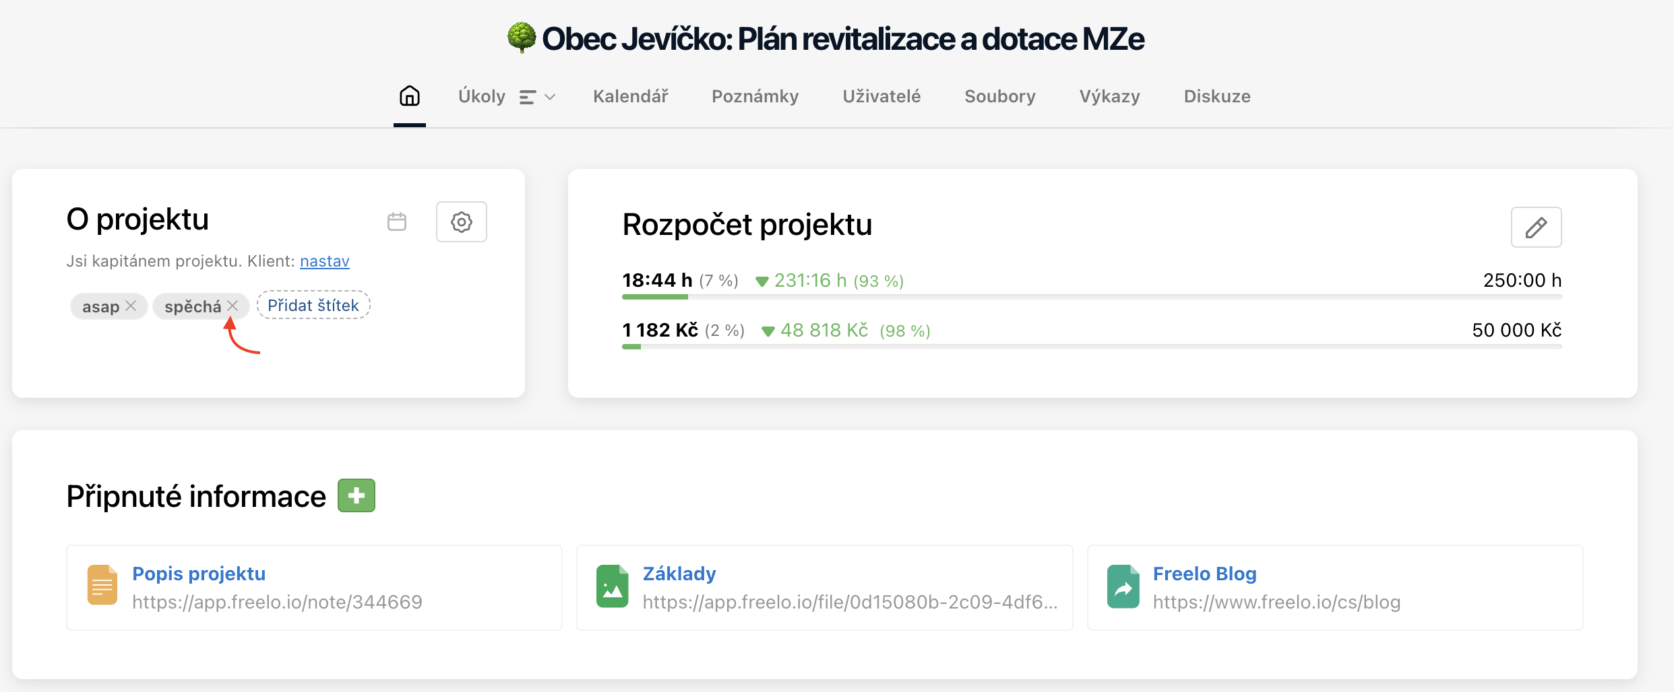Click the 50 000 Kč total budget
1674x692 pixels.
(1517, 330)
